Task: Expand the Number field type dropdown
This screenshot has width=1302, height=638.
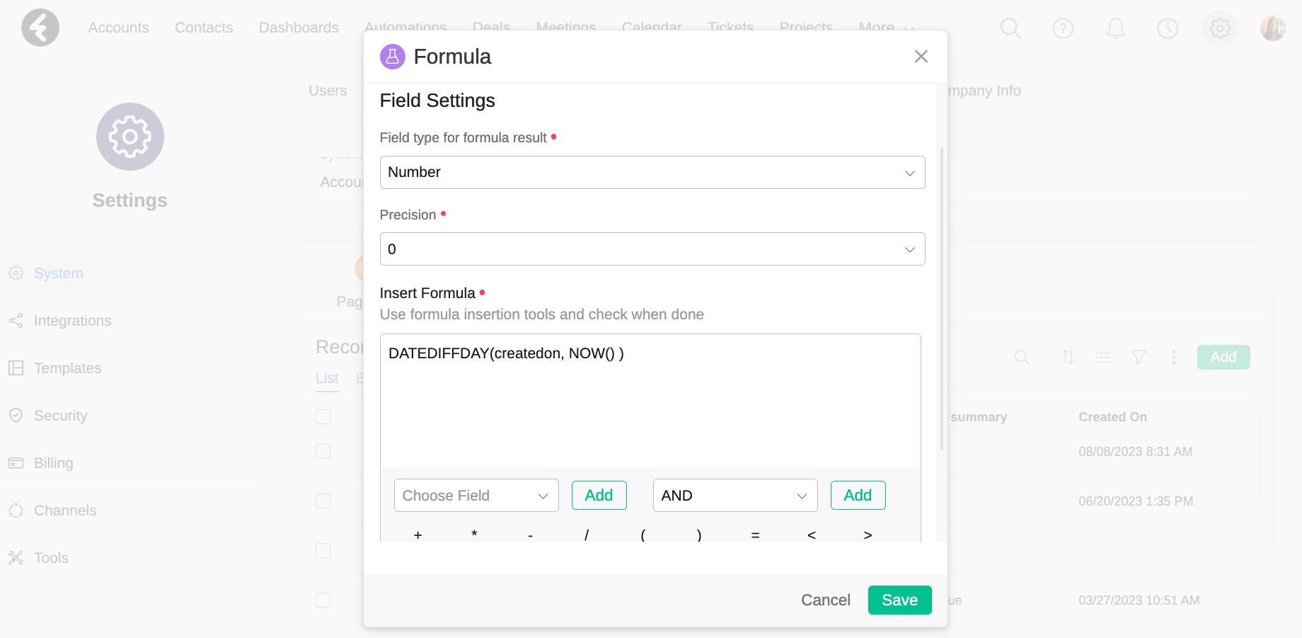Action: (x=652, y=172)
